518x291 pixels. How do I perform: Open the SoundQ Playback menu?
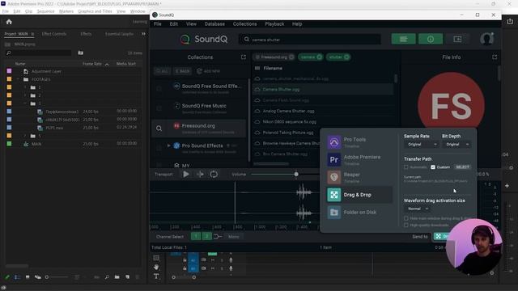274,24
